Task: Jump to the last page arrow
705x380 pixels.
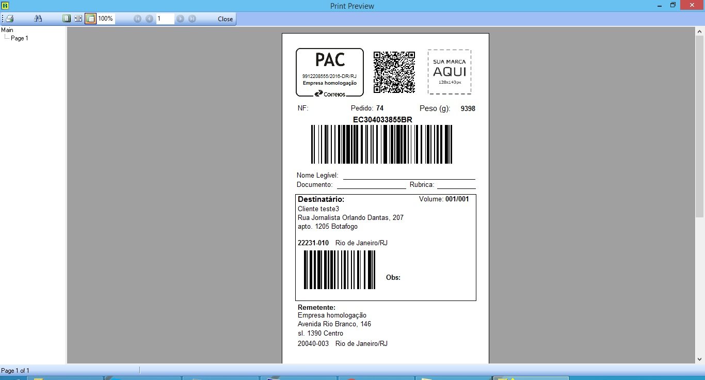Action: tap(192, 19)
